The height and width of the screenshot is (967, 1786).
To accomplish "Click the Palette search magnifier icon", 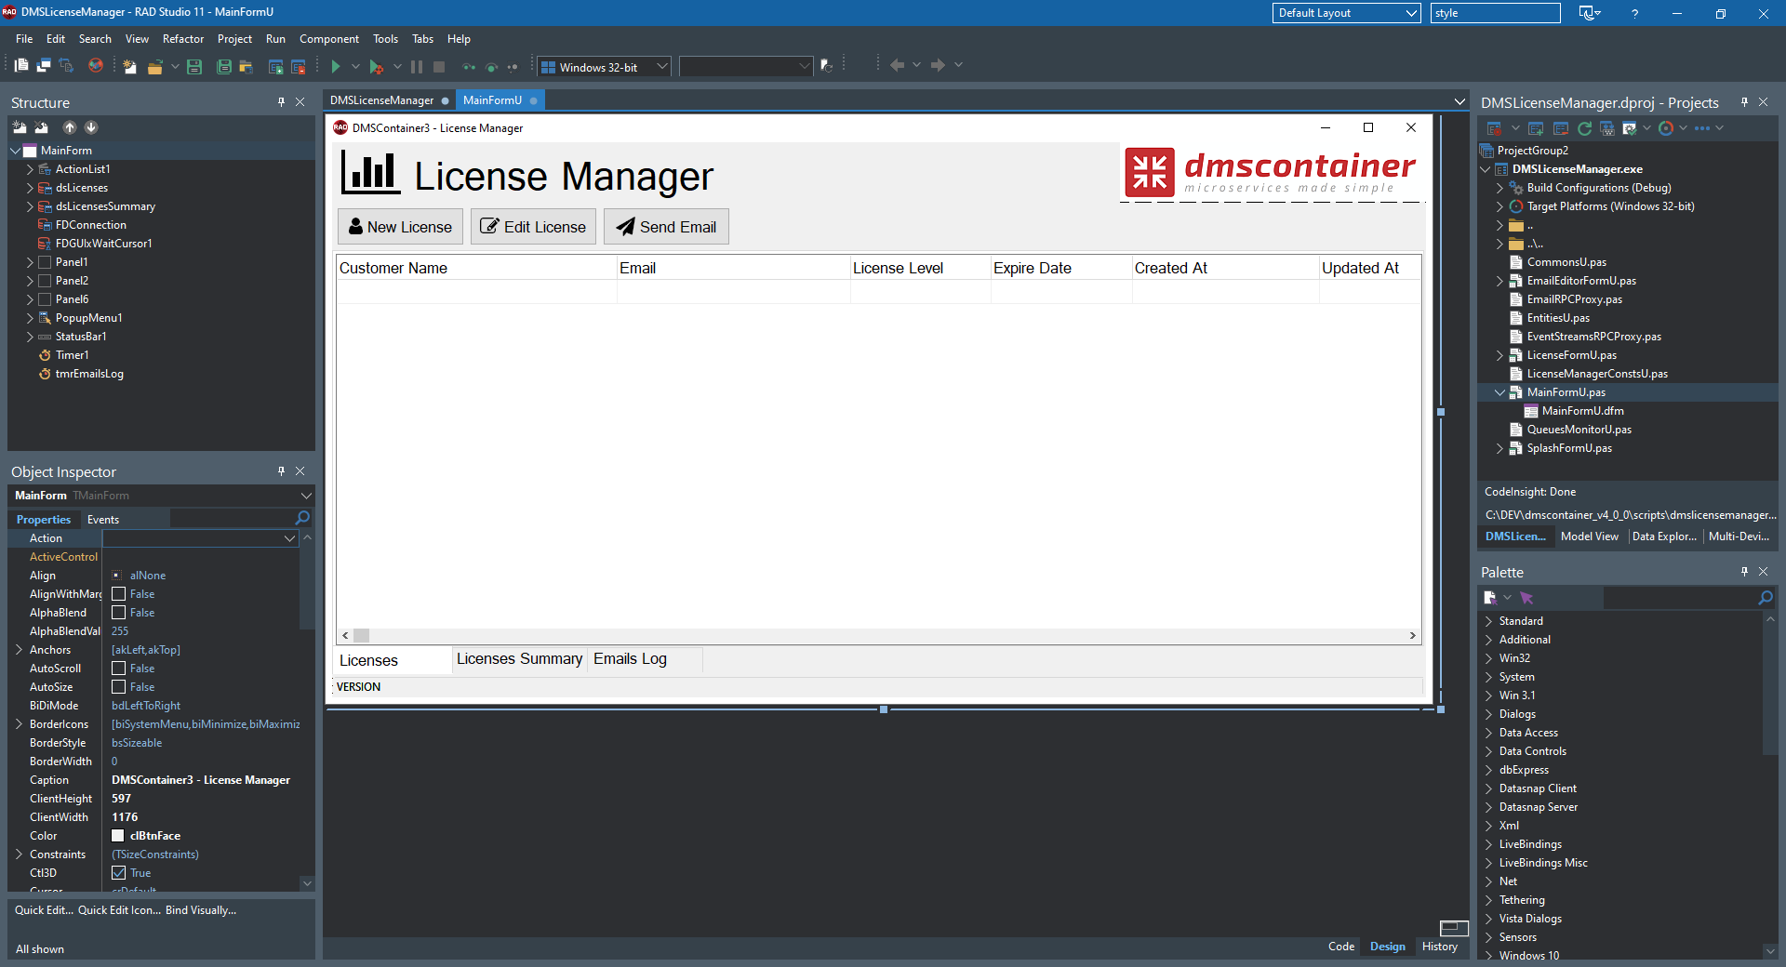I will coord(1766,598).
